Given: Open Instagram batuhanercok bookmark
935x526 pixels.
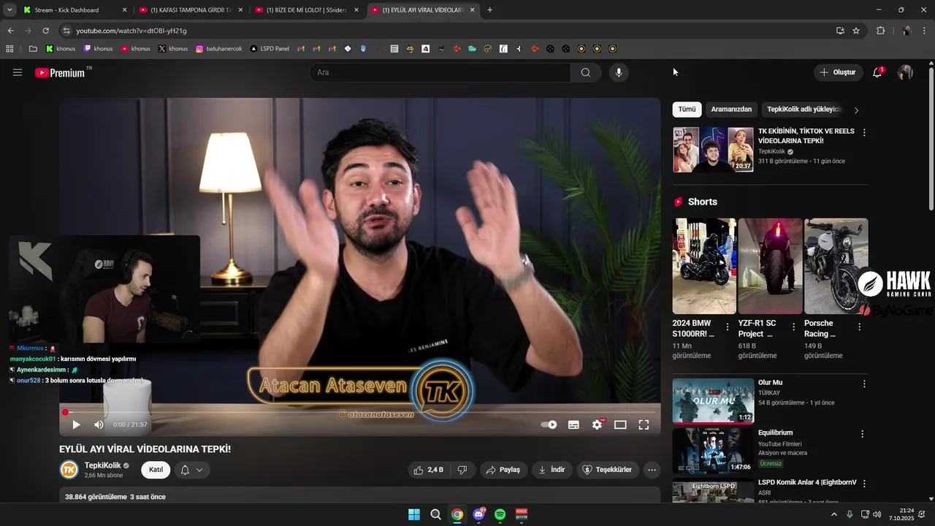Looking at the screenshot, I should tap(218, 49).
